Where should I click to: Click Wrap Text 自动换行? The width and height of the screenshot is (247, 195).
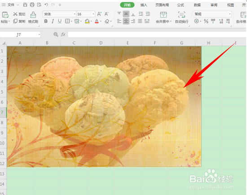click(181, 17)
